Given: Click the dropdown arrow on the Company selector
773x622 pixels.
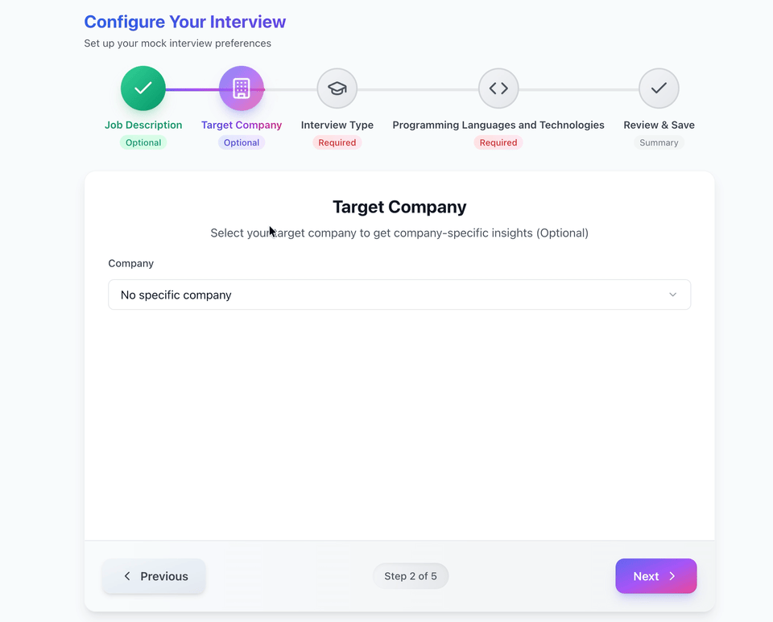Looking at the screenshot, I should pos(672,295).
